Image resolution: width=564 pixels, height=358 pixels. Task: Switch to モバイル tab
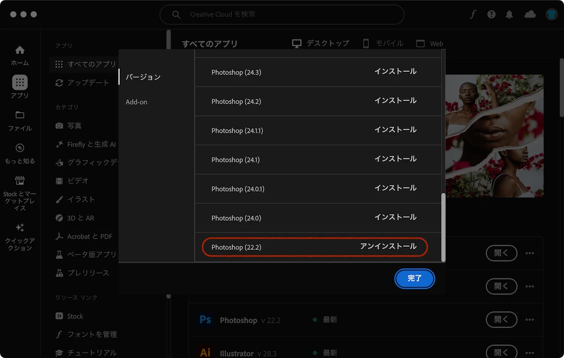click(x=383, y=43)
